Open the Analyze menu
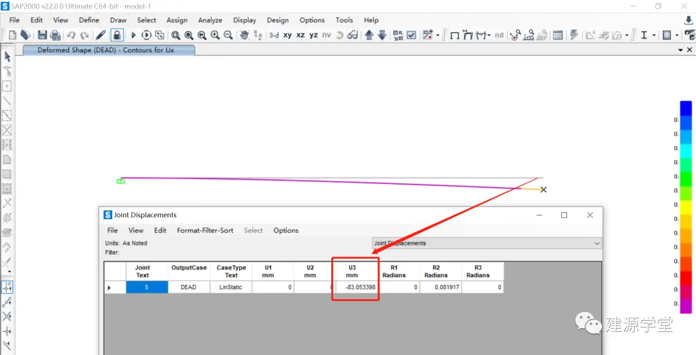Screen dimensions: 696x355 pyautogui.click(x=210, y=20)
